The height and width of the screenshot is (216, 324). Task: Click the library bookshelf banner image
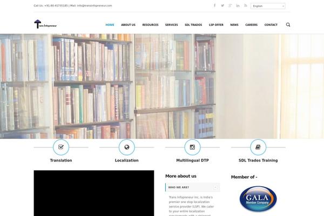click(x=162, y=86)
